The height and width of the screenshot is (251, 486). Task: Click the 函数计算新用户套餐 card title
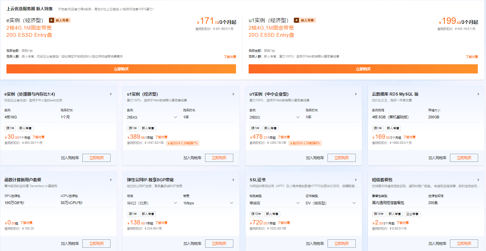[23, 180]
